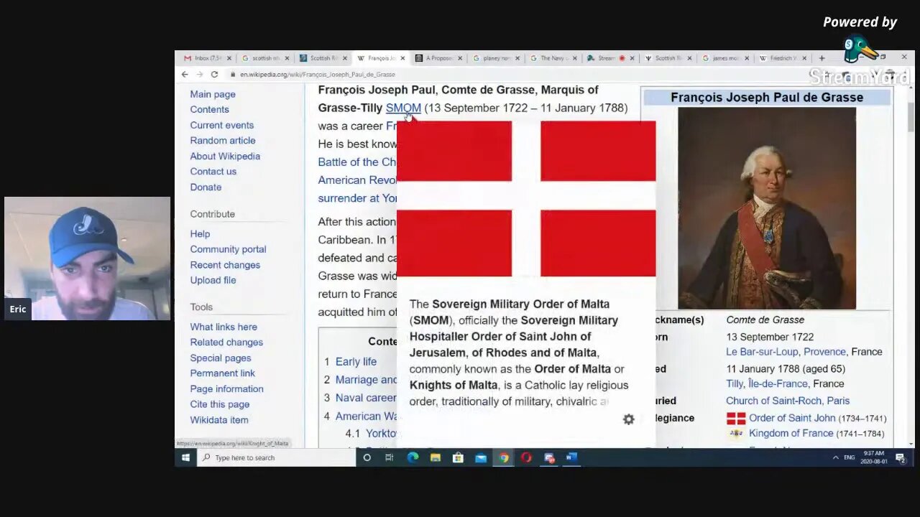
Task: Open About Wikipedia link
Action: click(x=225, y=156)
